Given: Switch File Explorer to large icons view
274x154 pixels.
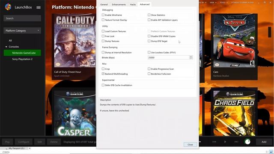Looking at the screenshot, I should coord(271,152).
